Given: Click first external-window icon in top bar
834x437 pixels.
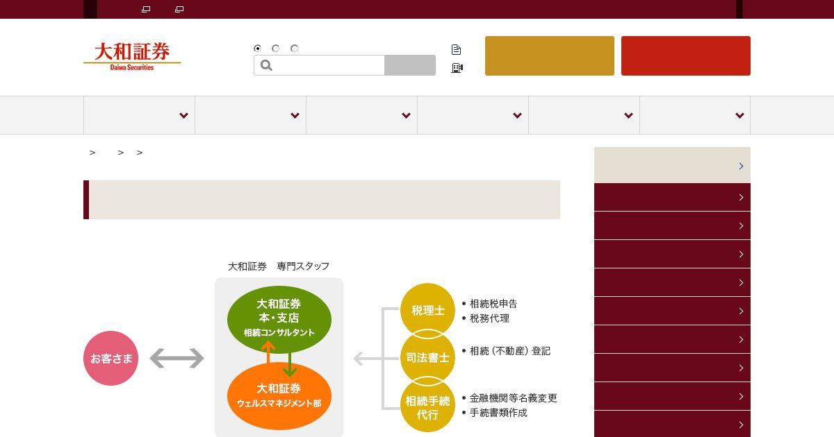Looking at the screenshot, I should coord(146,9).
